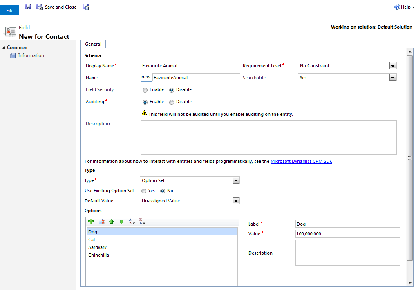The image size is (416, 293).
Task: Sort options descending Z to A
Action: tap(142, 222)
